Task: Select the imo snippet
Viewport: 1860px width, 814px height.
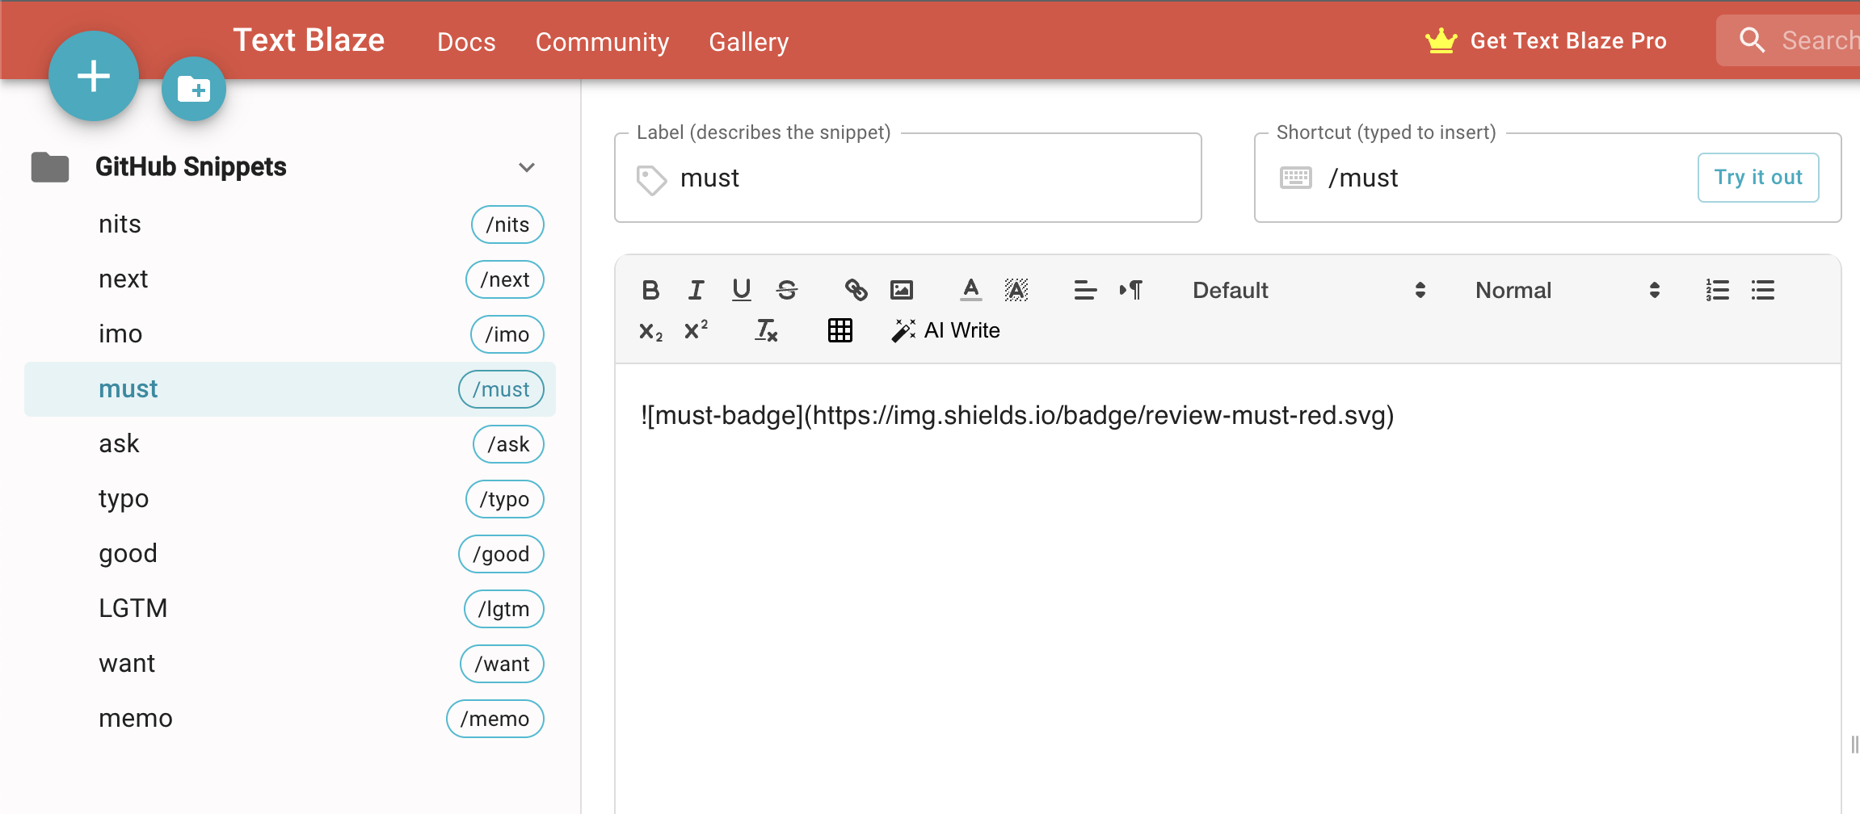Action: click(290, 334)
